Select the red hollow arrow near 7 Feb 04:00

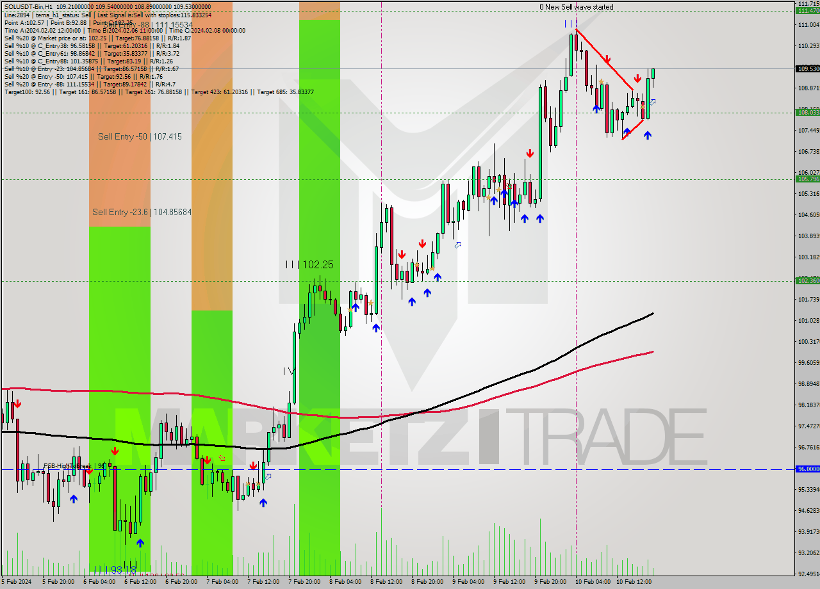[222, 458]
